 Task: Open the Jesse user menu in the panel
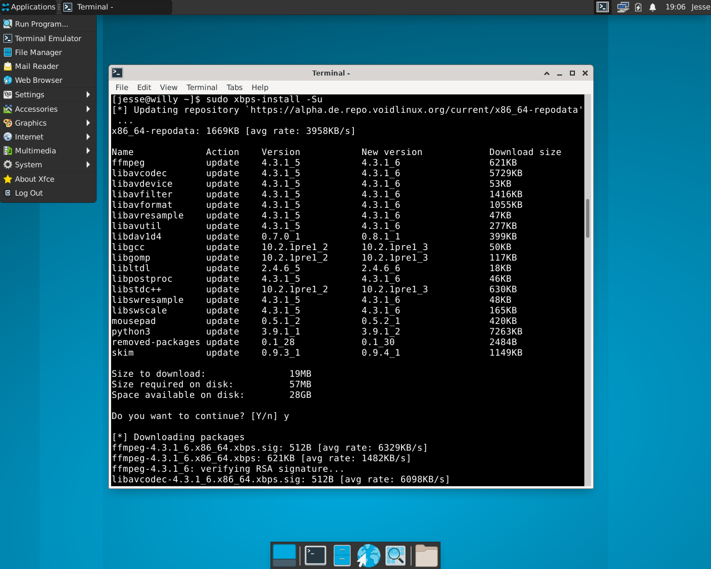click(x=700, y=7)
